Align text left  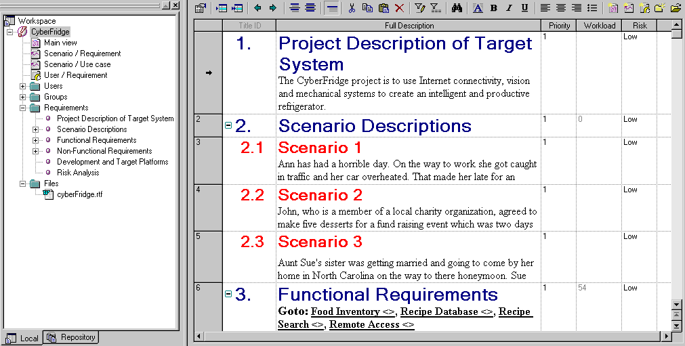point(545,8)
